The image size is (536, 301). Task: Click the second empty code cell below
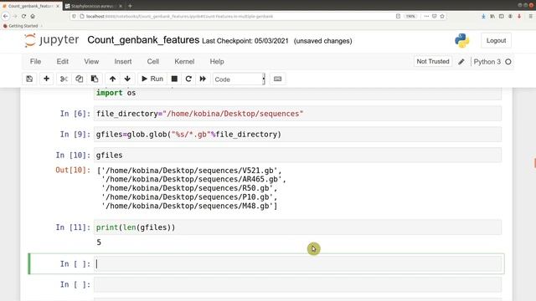pos(298,284)
